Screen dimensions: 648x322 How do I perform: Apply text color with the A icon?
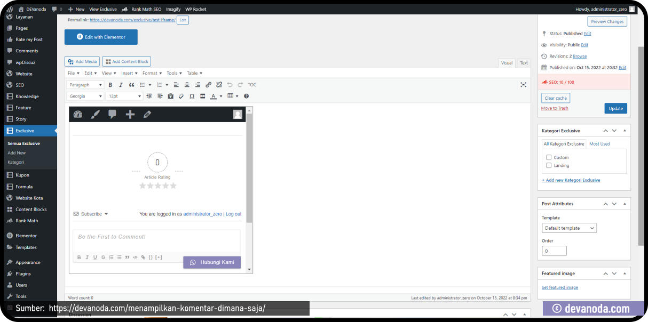tap(214, 96)
